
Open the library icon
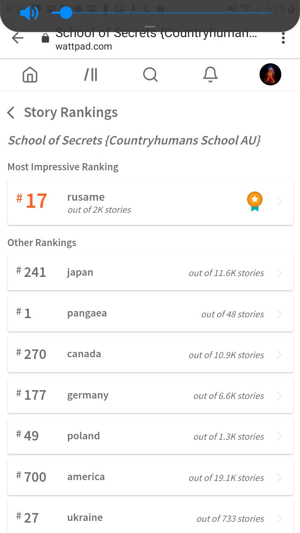tap(90, 75)
